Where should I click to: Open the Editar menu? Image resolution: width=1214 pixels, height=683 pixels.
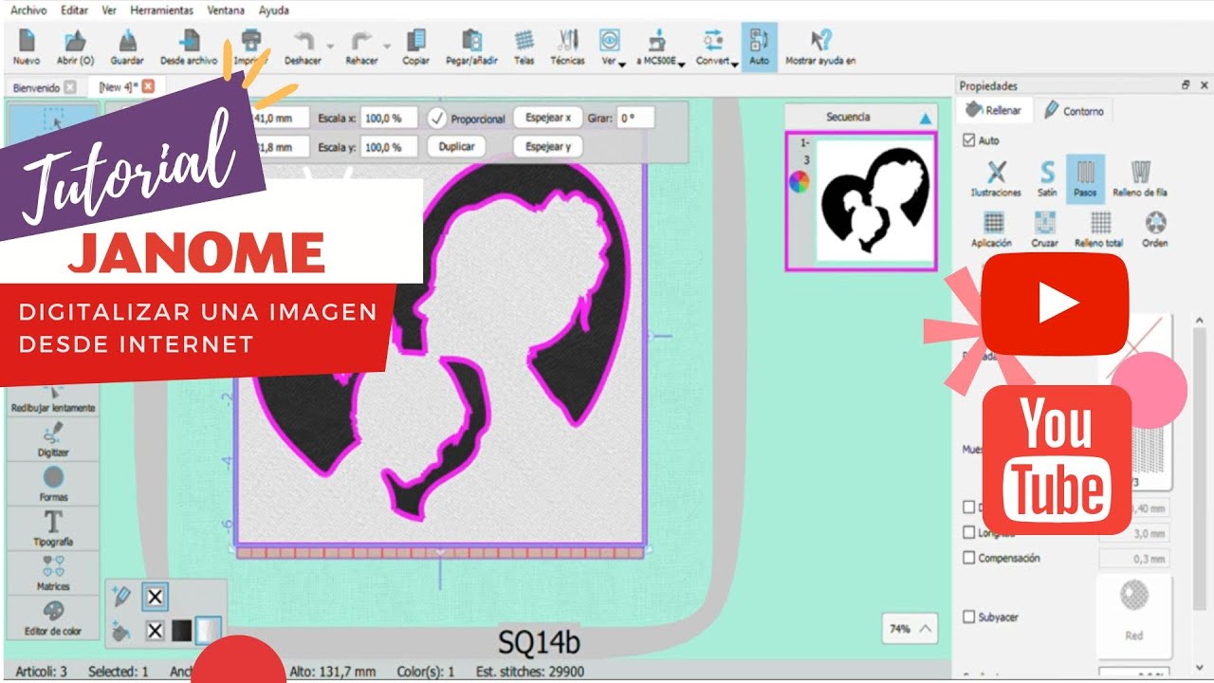pyautogui.click(x=74, y=10)
